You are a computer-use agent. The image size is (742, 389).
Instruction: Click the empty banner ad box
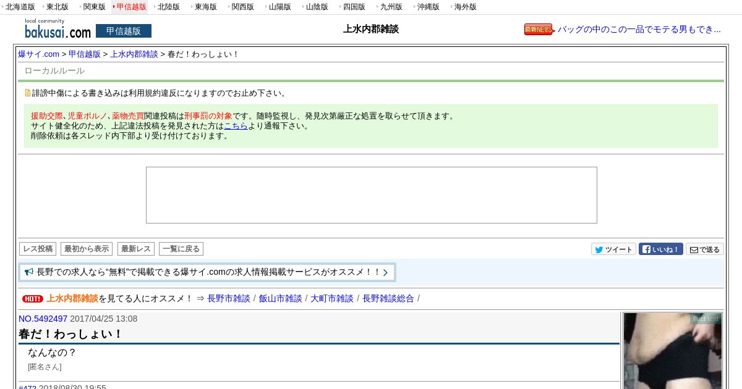(372, 195)
